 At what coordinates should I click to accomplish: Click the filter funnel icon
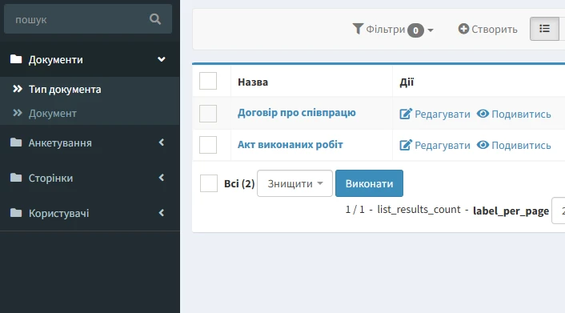tap(358, 29)
